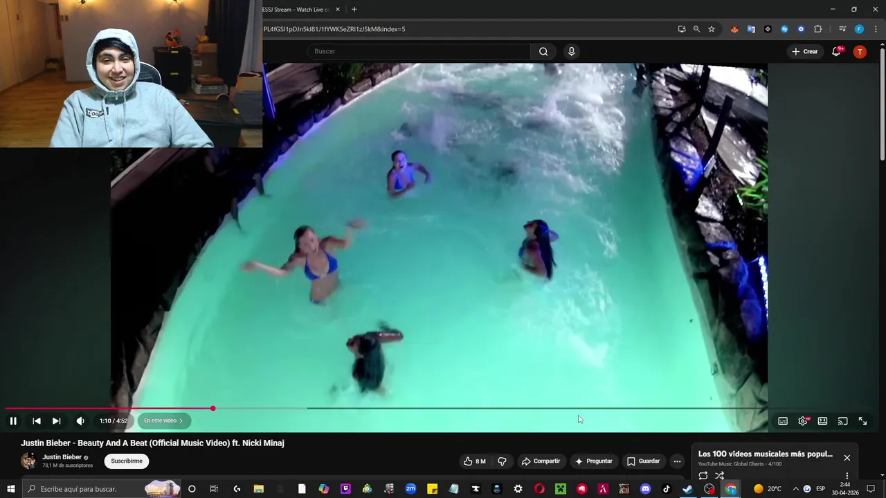Image resolution: width=886 pixels, height=498 pixels.
Task: Open Task View on the taskbar
Action: click(214, 489)
